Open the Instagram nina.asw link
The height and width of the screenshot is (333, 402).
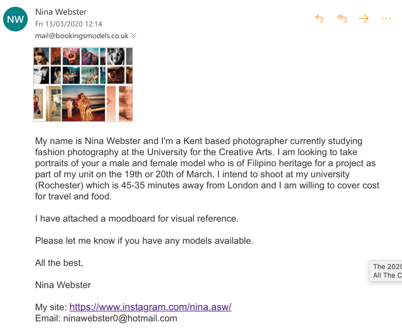coord(150,307)
